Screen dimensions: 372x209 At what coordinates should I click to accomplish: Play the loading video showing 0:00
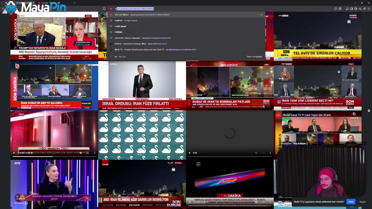click(189, 153)
